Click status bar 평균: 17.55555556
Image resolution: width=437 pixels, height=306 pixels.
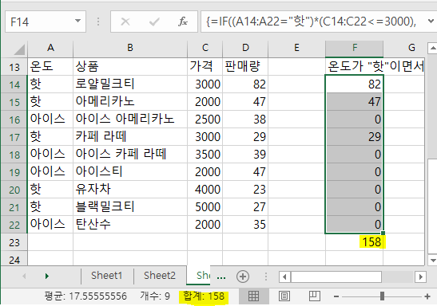[x=85, y=296]
